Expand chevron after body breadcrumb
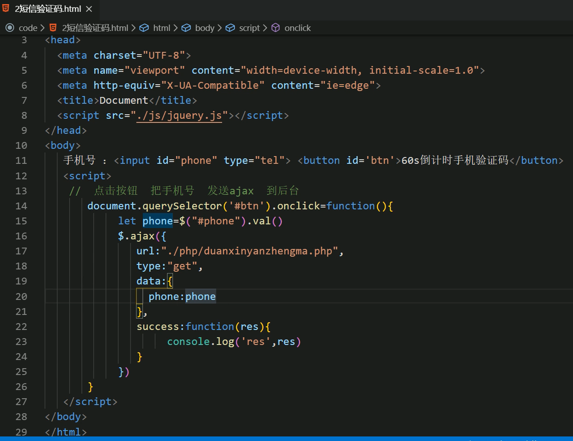 coord(219,28)
